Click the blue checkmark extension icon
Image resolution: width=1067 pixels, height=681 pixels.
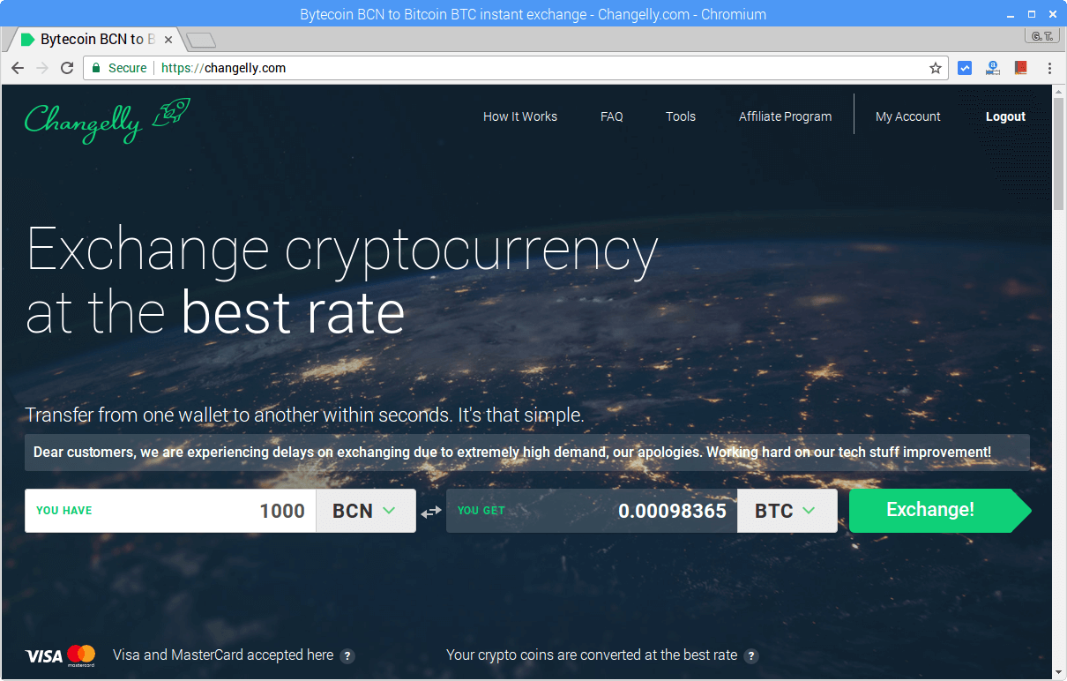(x=965, y=68)
